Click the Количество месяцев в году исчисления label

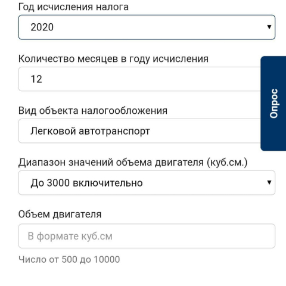coord(113,59)
